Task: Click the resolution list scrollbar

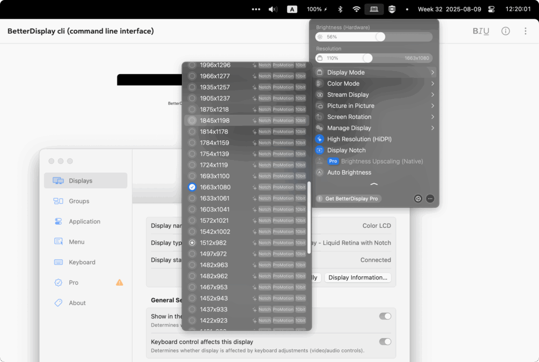Action: (308, 218)
